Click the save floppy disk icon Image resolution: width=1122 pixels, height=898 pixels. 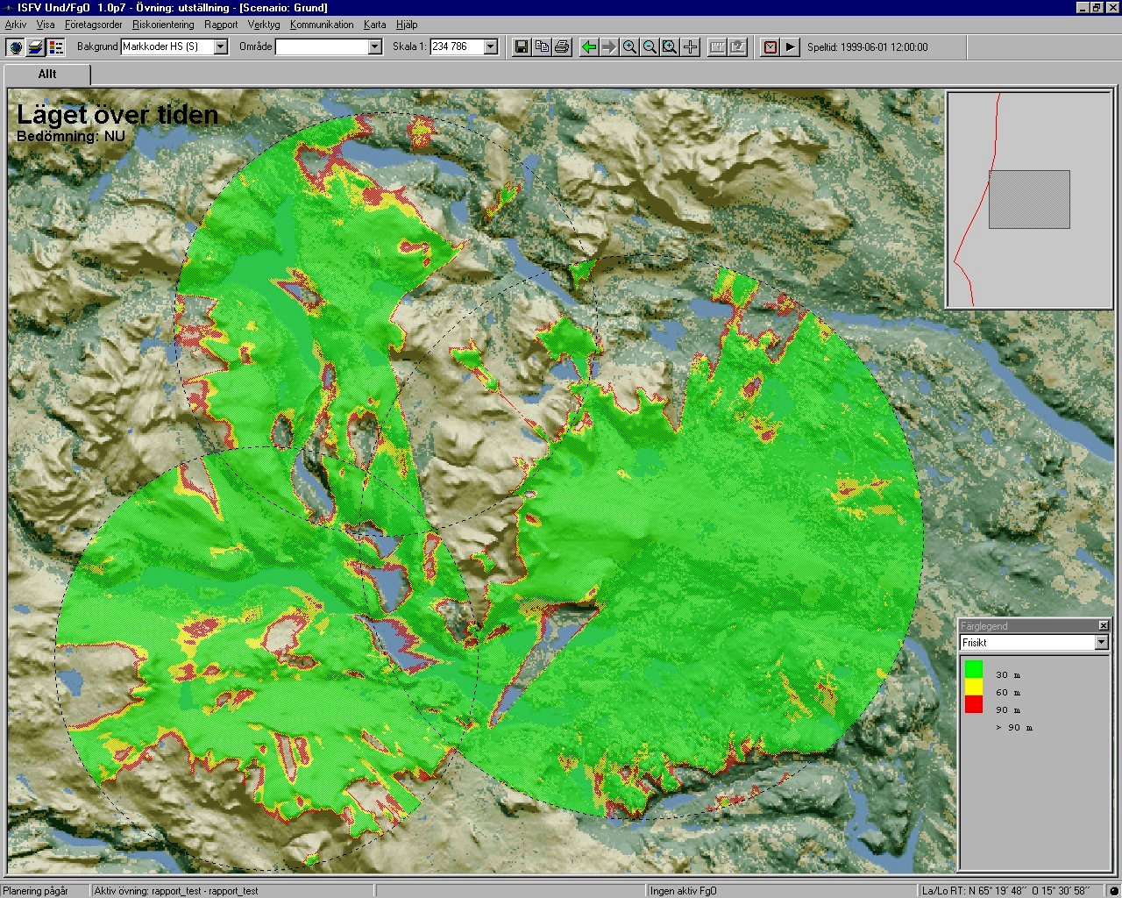point(522,46)
